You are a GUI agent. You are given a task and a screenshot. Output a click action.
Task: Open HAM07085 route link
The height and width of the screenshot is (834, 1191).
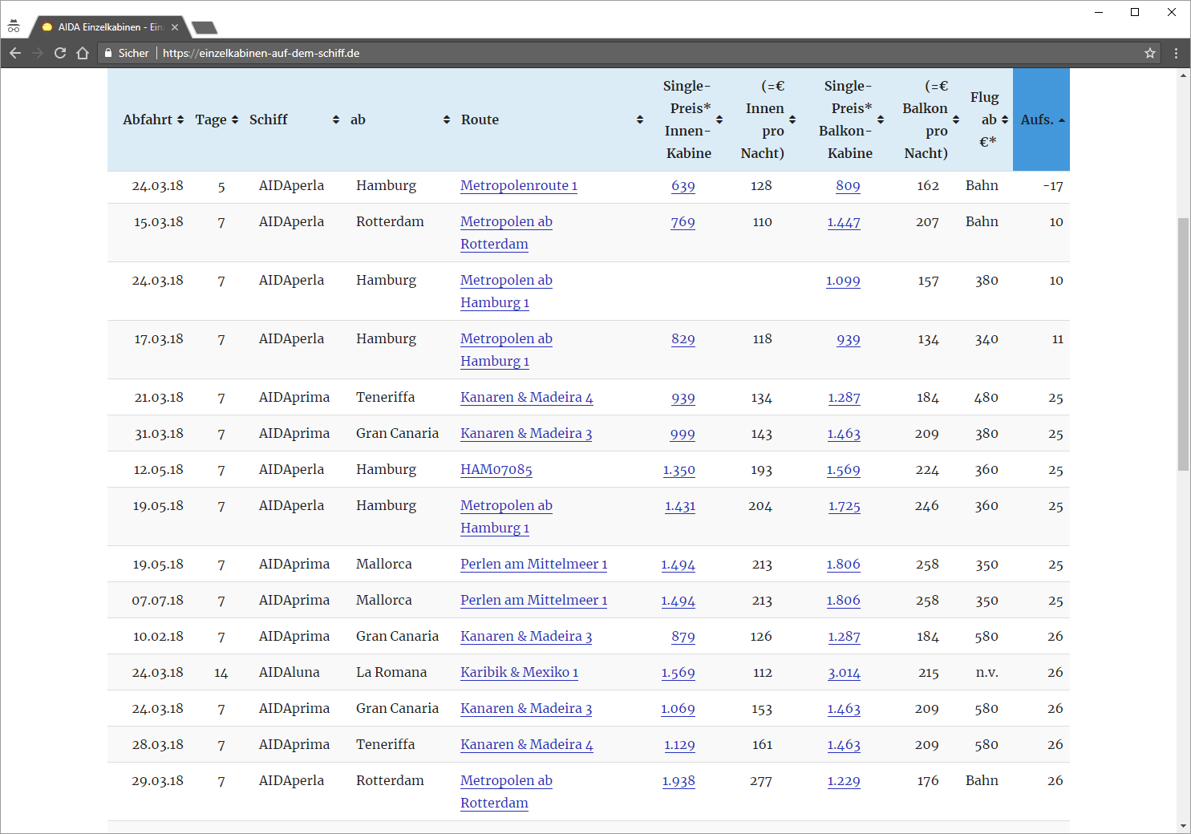click(x=496, y=469)
